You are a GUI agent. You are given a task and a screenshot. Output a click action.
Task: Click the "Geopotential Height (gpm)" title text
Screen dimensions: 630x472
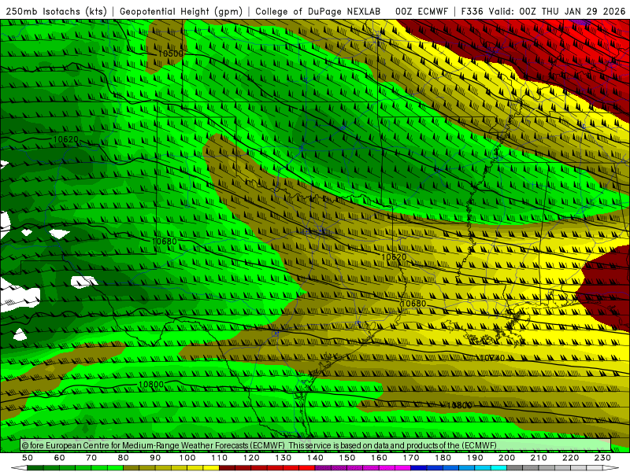pyautogui.click(x=181, y=11)
